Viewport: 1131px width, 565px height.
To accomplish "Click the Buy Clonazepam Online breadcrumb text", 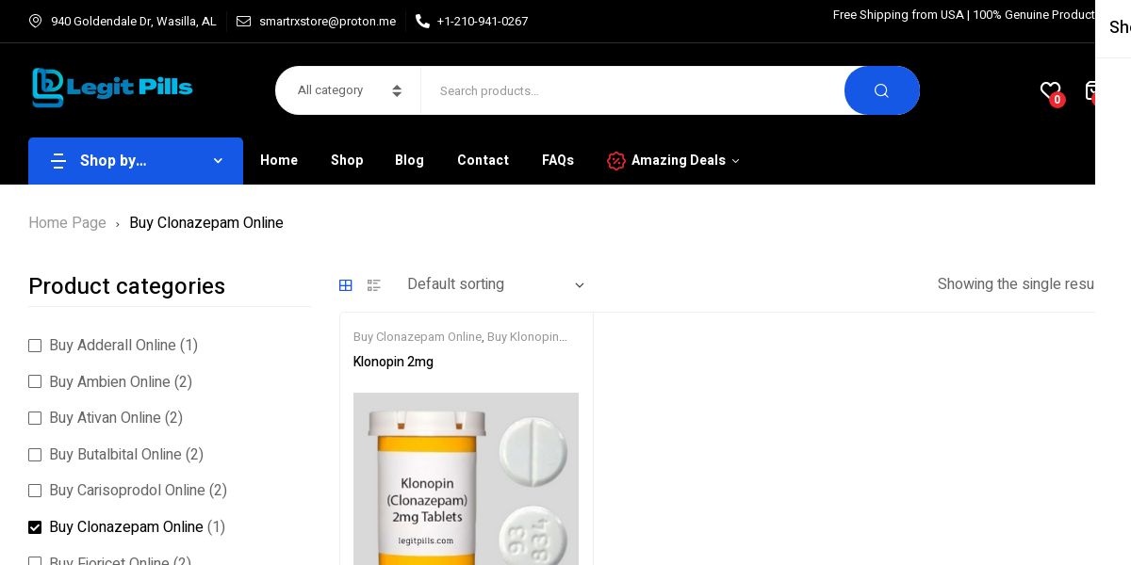I will [206, 223].
